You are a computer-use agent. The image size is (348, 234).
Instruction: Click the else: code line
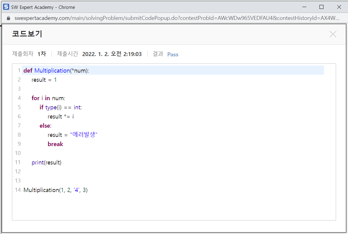pos(45,126)
